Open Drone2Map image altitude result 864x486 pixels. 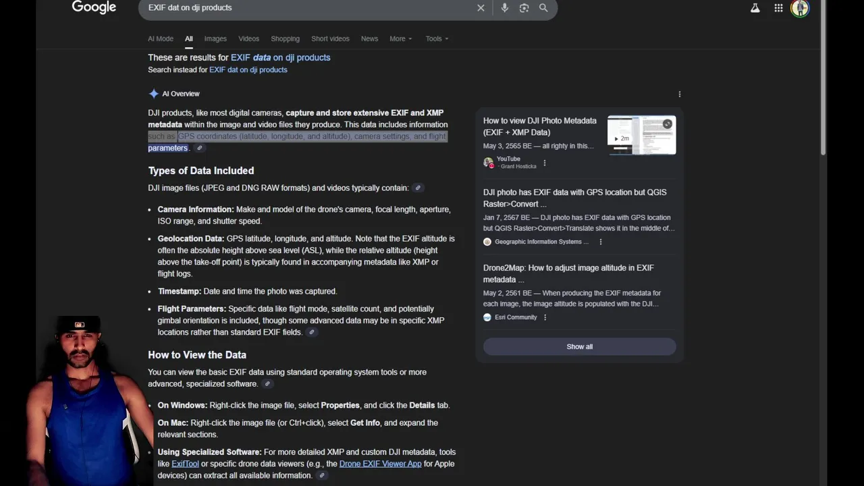pos(568,273)
